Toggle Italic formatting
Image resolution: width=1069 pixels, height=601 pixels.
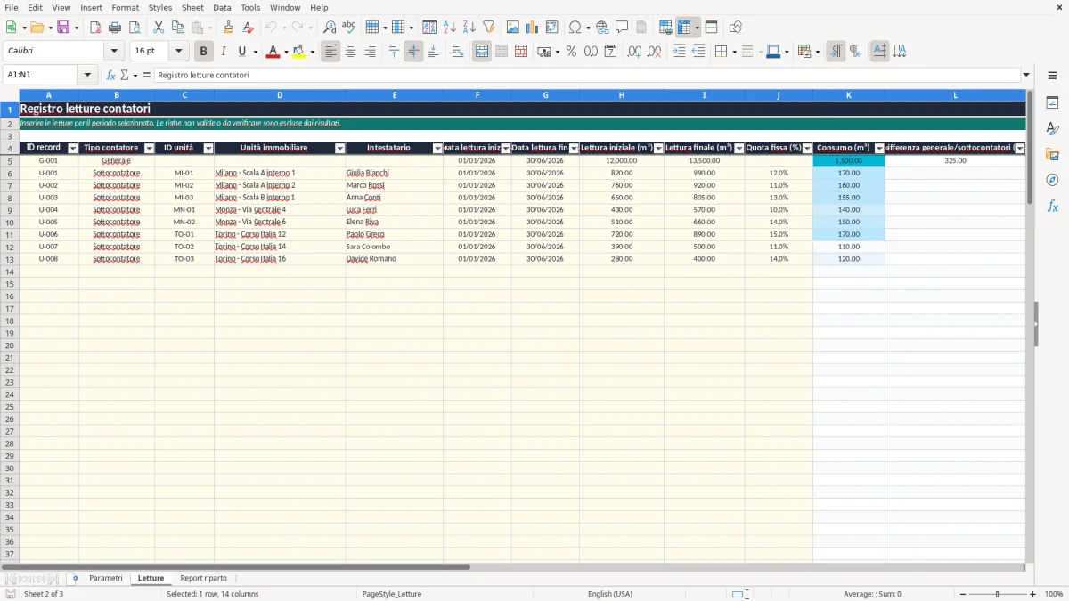(x=224, y=52)
